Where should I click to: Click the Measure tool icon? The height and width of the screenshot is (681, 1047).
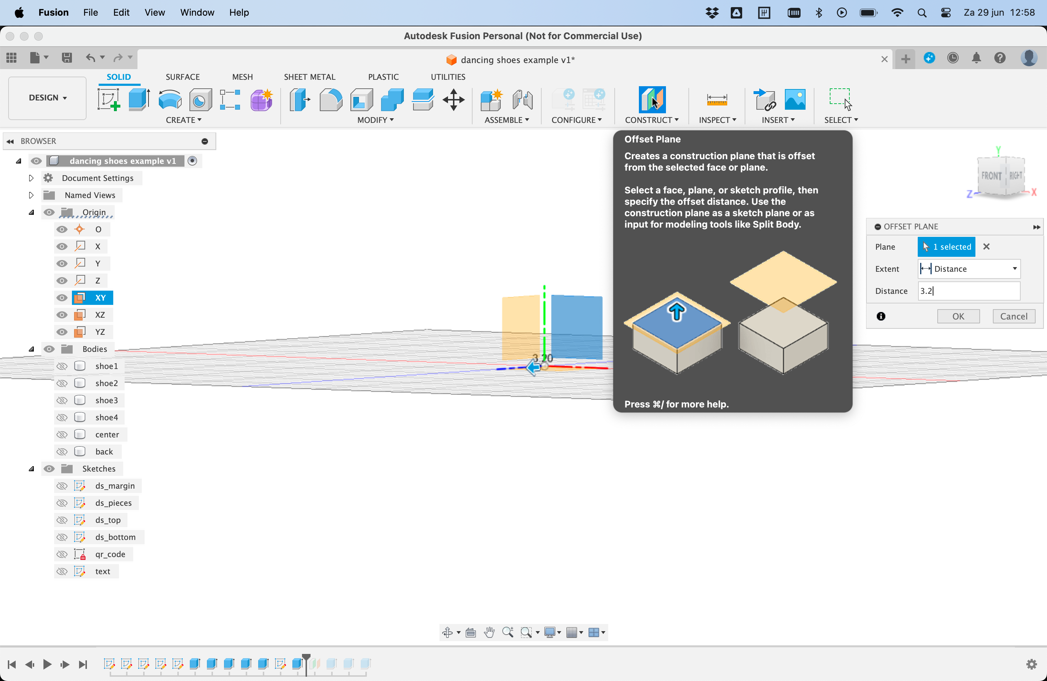pos(717,99)
